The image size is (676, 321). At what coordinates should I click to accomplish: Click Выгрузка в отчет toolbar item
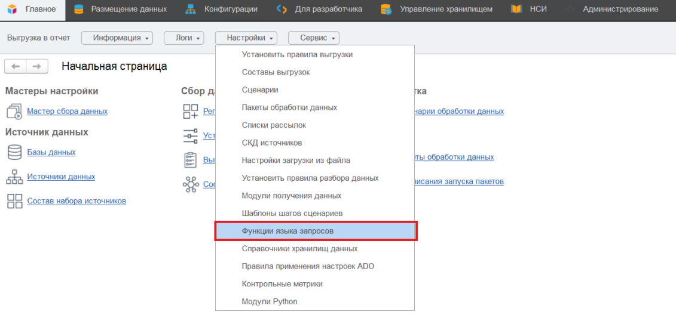pyautogui.click(x=38, y=38)
